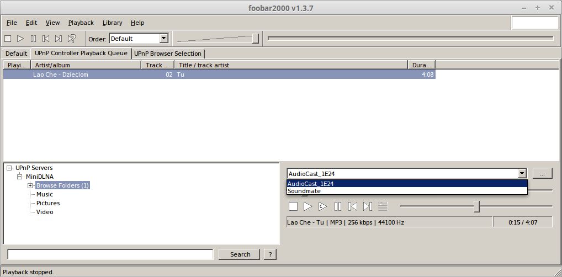Click Previous track in main toolbar
The width and height of the screenshot is (562, 277).
[46, 38]
